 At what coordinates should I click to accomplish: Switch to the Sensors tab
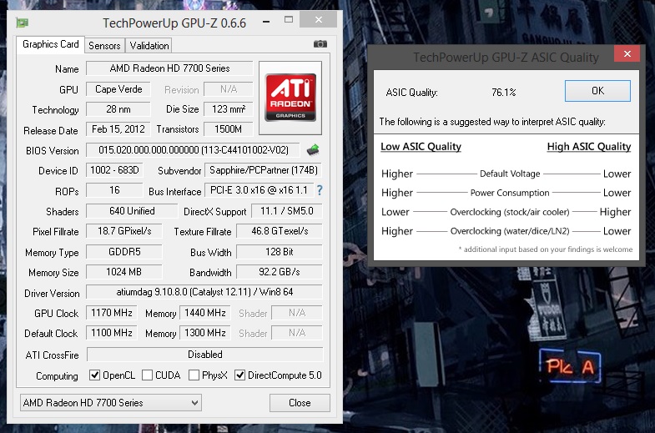coord(104,46)
